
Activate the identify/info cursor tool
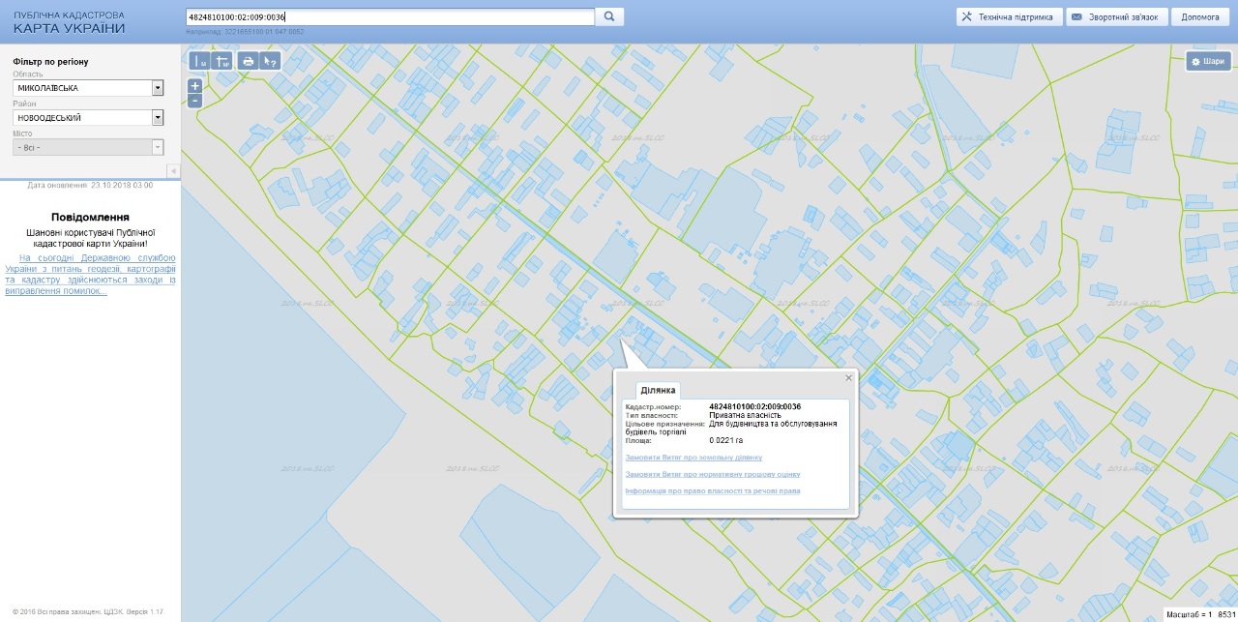pyautogui.click(x=271, y=61)
